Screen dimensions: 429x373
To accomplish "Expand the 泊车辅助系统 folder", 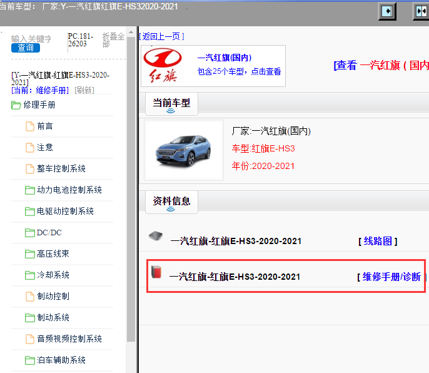I will click(61, 360).
